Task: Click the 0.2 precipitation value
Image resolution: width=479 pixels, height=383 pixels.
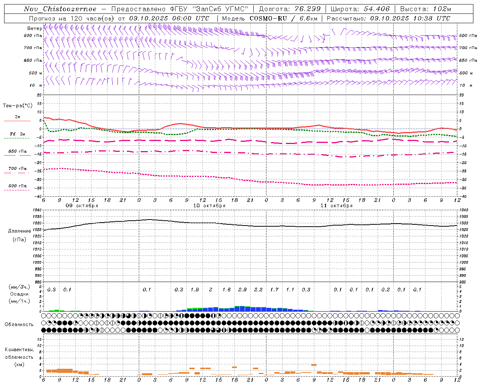Action: [385, 290]
